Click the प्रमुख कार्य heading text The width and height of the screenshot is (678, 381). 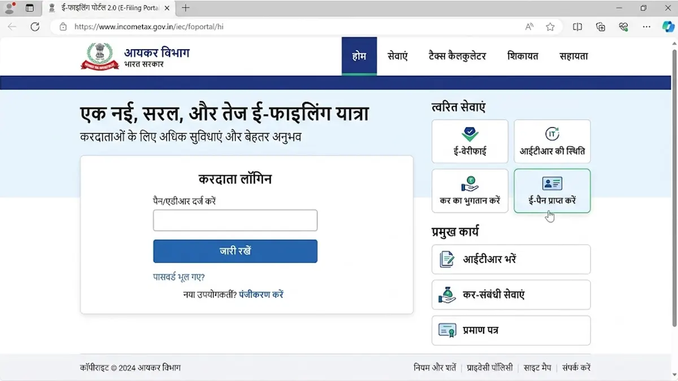(x=455, y=231)
